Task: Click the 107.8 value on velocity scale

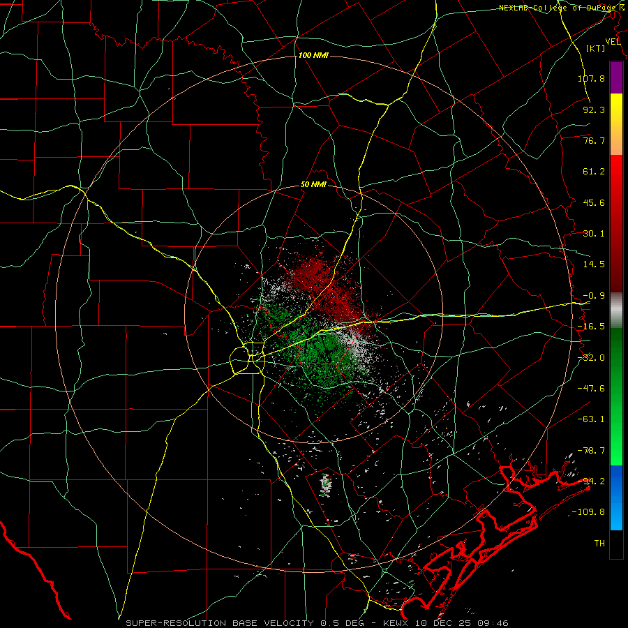Action: tap(591, 78)
